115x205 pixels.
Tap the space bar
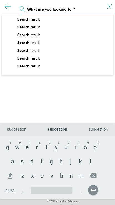click(52, 190)
